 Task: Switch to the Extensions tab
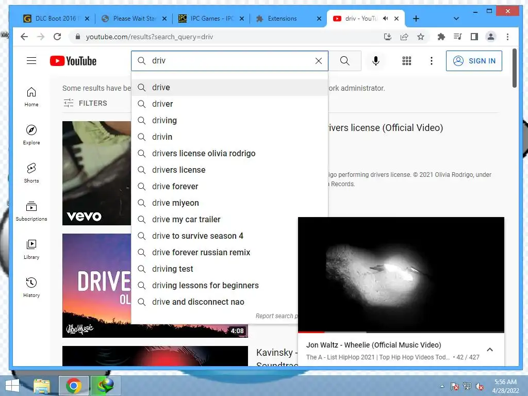(282, 19)
